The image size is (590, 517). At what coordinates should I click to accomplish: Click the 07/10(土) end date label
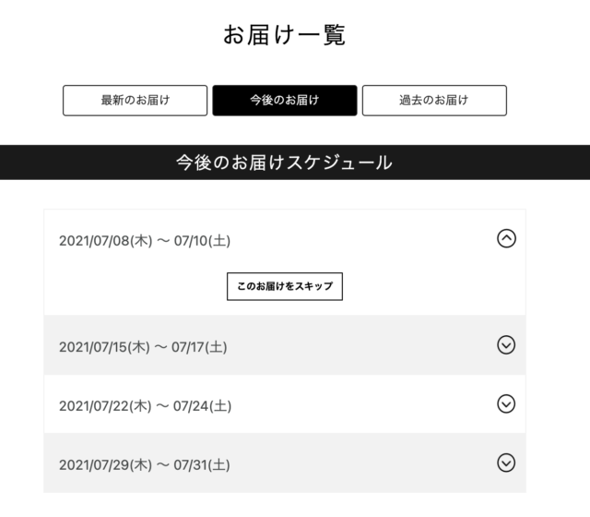(x=202, y=241)
